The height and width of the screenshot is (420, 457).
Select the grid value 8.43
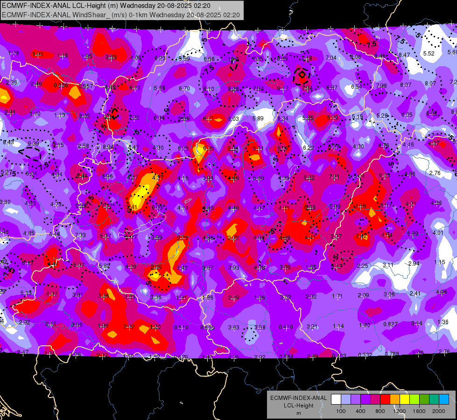click(8, 142)
